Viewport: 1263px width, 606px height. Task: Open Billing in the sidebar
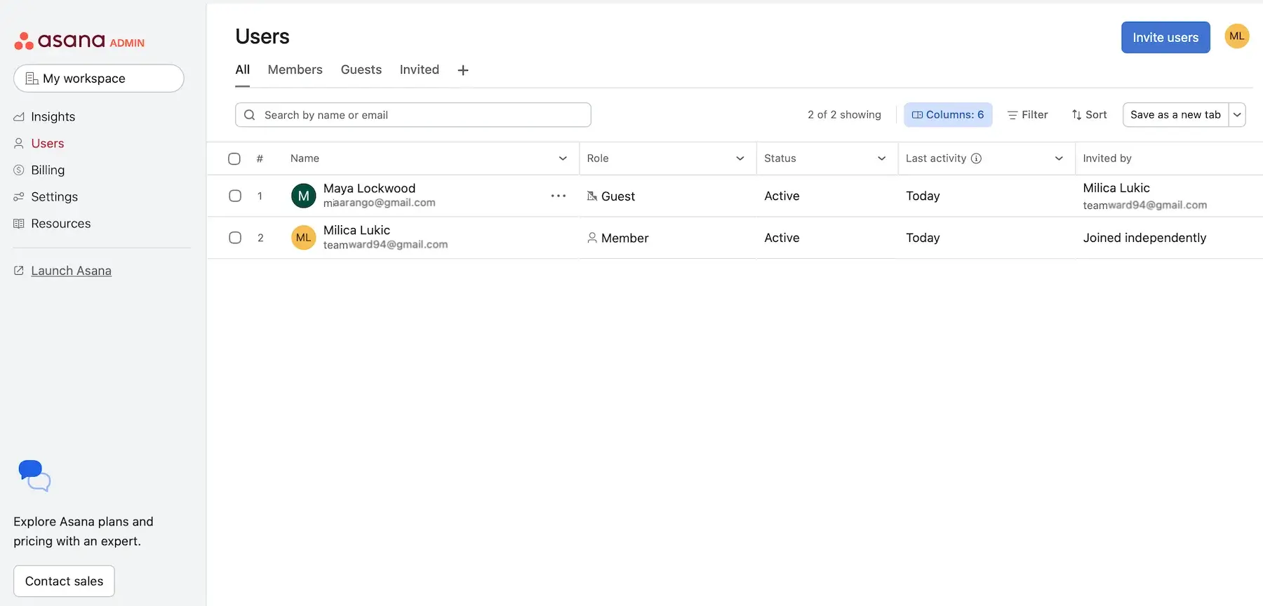tap(48, 170)
